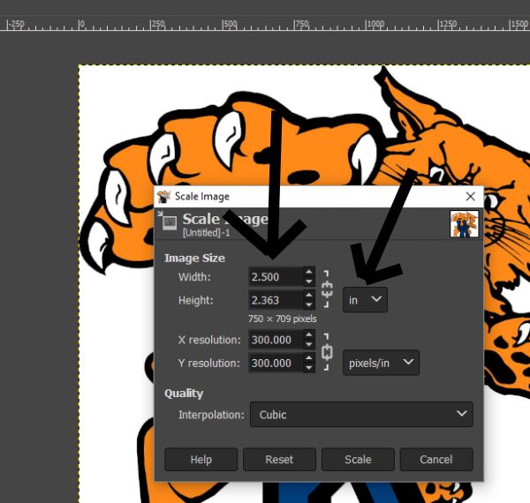Click the Y resolution input field
The width and height of the screenshot is (530, 503).
pos(276,363)
